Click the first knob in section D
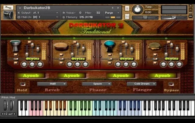 click(x=163, y=64)
